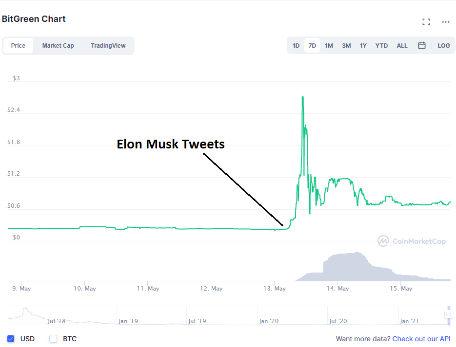
Task: Select the YTD time range
Action: 381,46
